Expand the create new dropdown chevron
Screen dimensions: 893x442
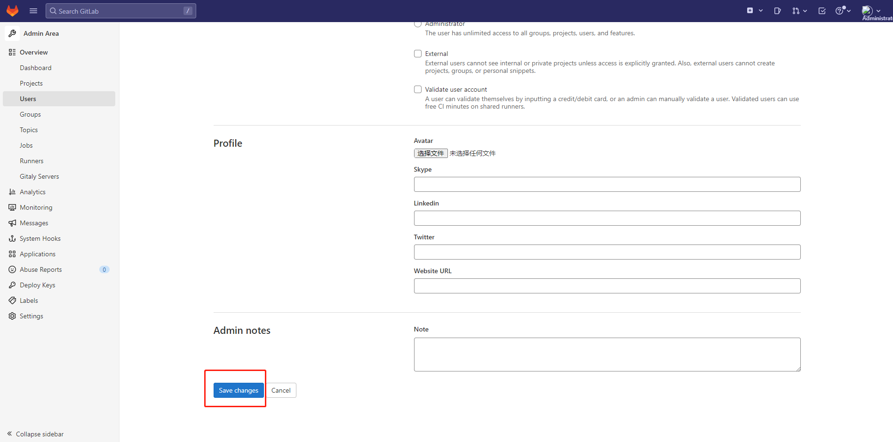pyautogui.click(x=761, y=10)
